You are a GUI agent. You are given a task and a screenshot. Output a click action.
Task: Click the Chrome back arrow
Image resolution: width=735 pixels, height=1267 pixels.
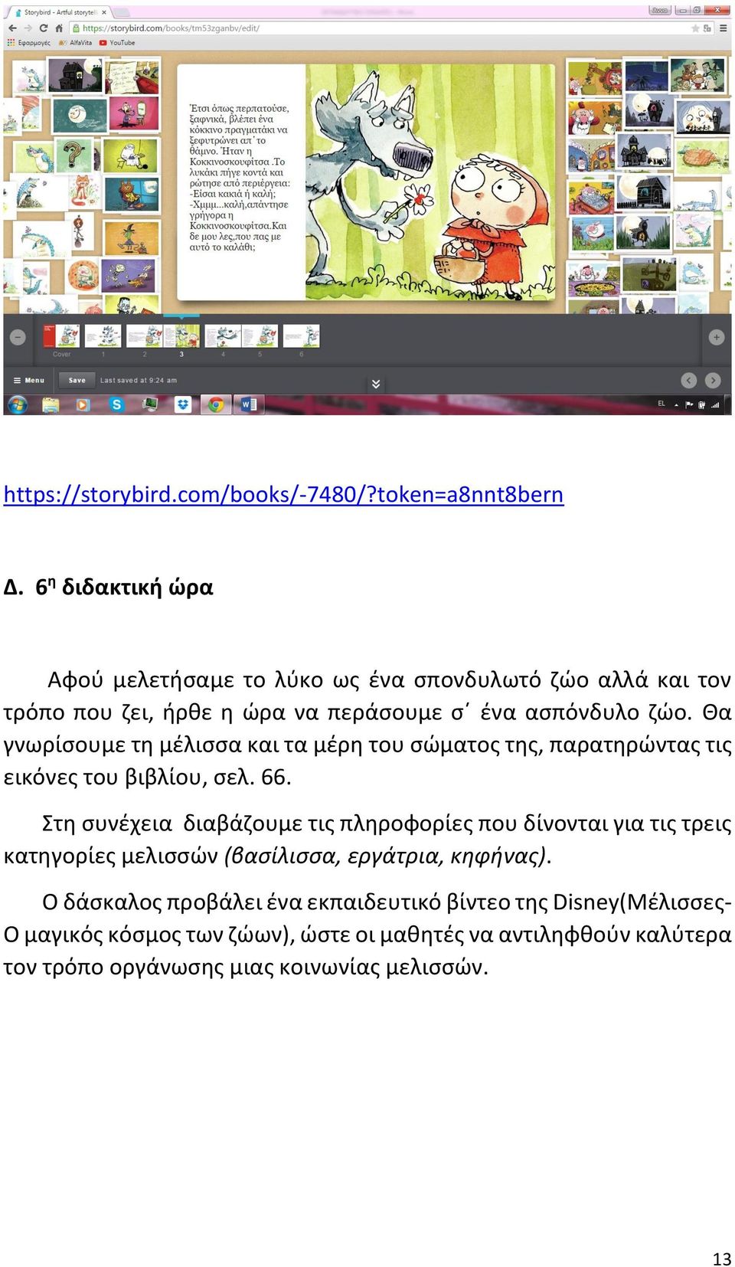(x=12, y=28)
